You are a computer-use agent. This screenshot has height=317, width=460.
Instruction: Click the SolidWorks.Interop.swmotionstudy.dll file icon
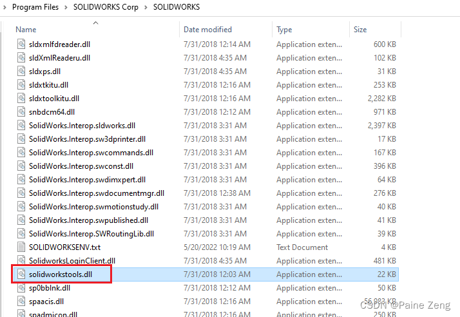point(21,206)
